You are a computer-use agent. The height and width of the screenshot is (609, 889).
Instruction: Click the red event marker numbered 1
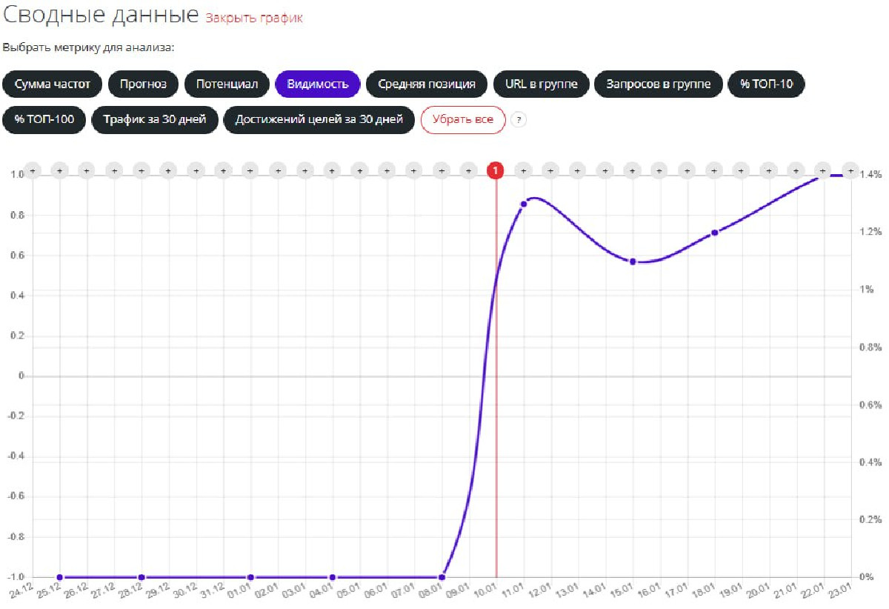496,170
